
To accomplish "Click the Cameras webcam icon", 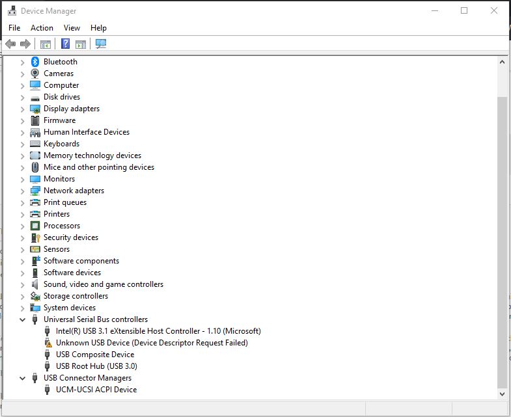I will point(35,74).
